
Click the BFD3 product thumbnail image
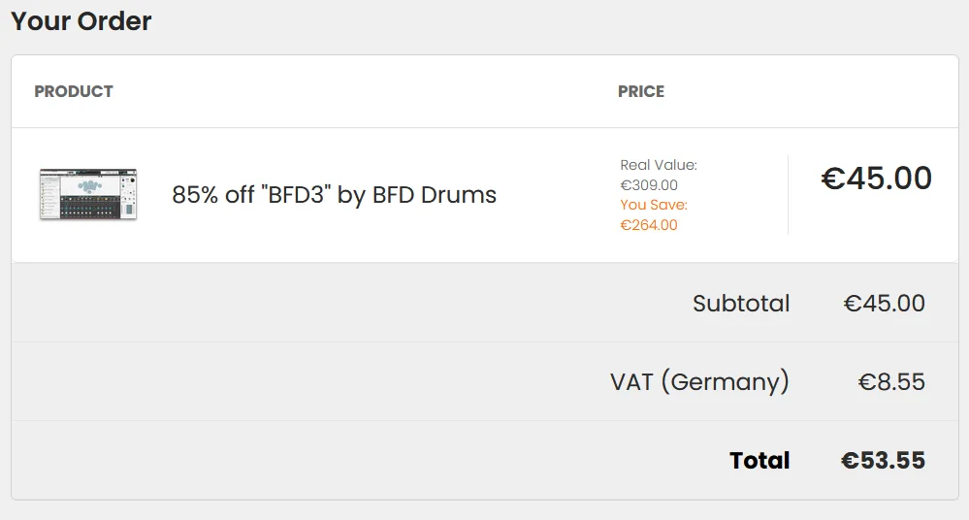tap(88, 194)
